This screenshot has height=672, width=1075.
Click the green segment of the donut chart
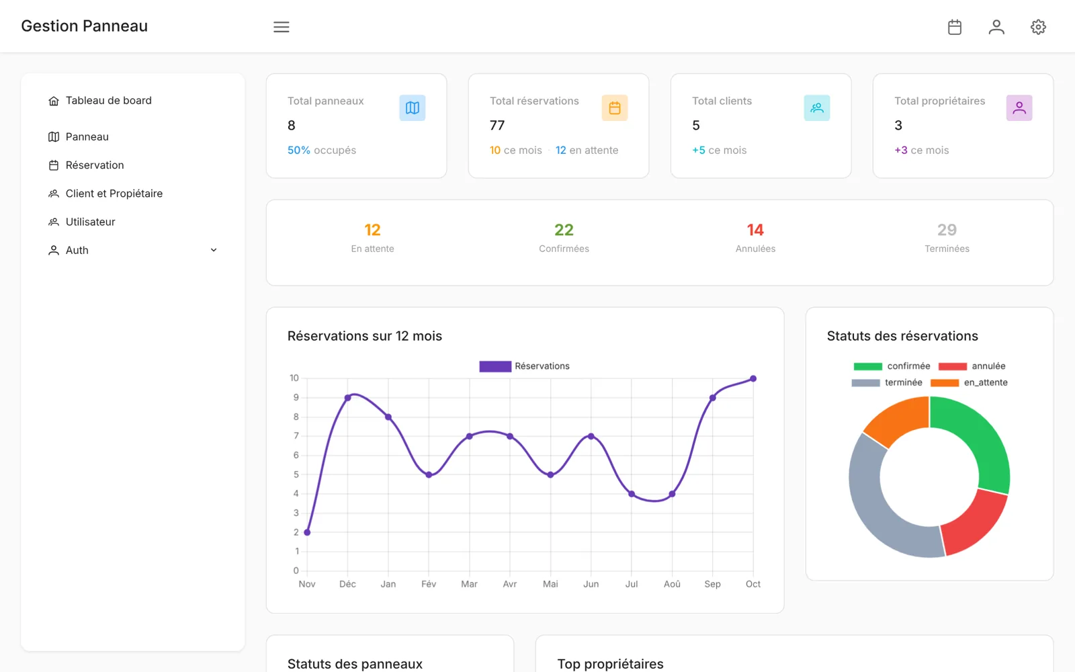[x=982, y=437]
